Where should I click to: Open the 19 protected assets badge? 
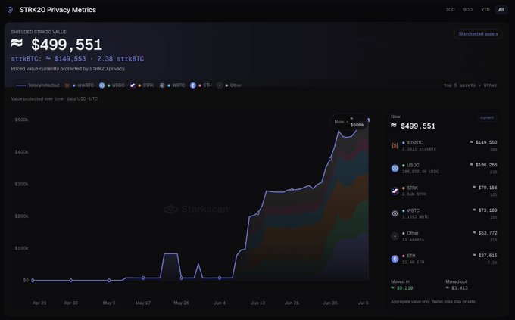point(478,34)
